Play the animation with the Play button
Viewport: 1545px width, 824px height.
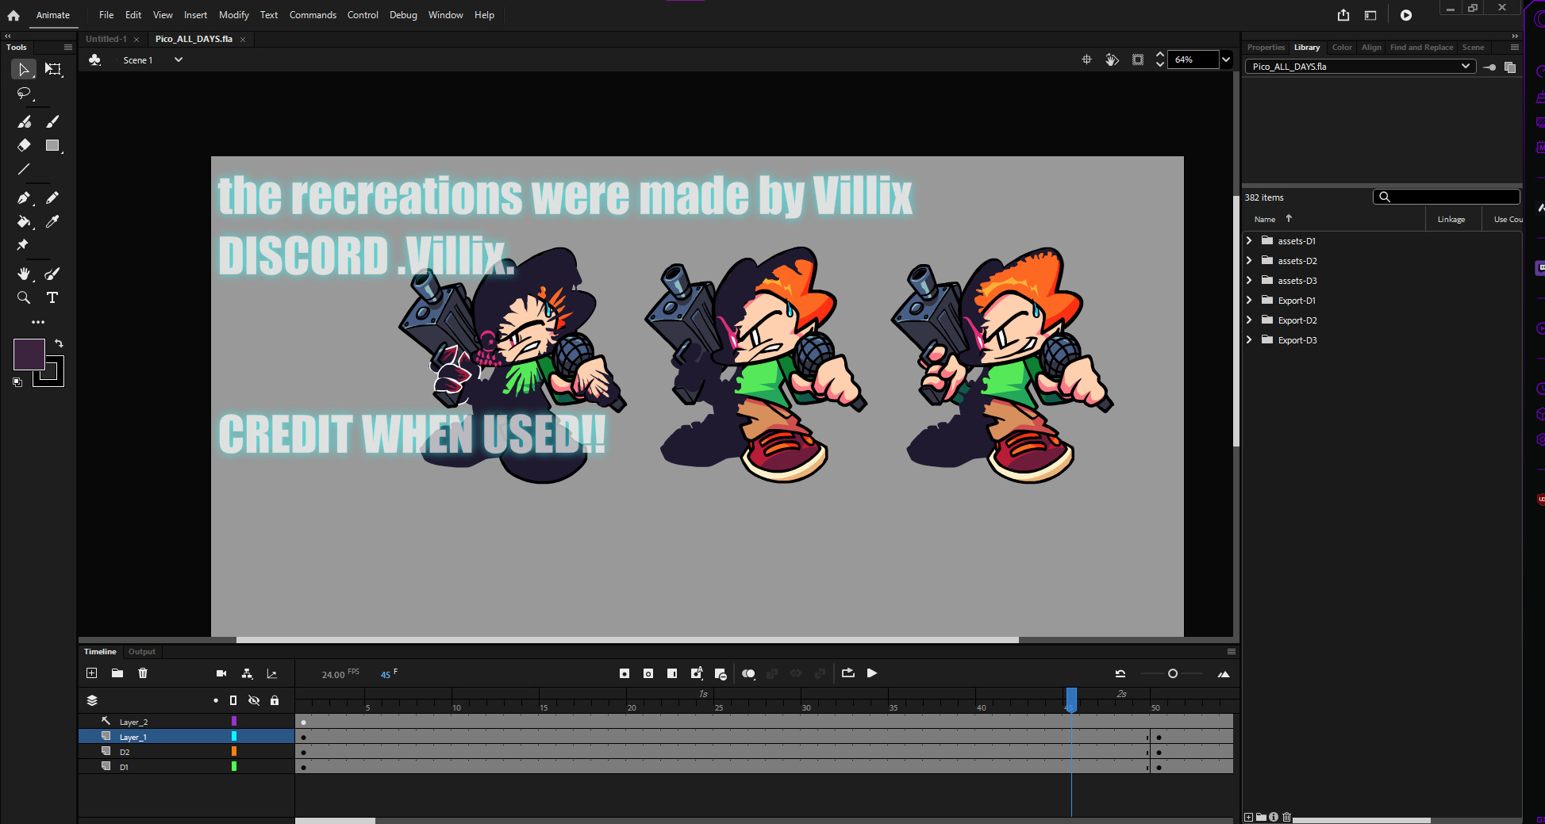[872, 673]
